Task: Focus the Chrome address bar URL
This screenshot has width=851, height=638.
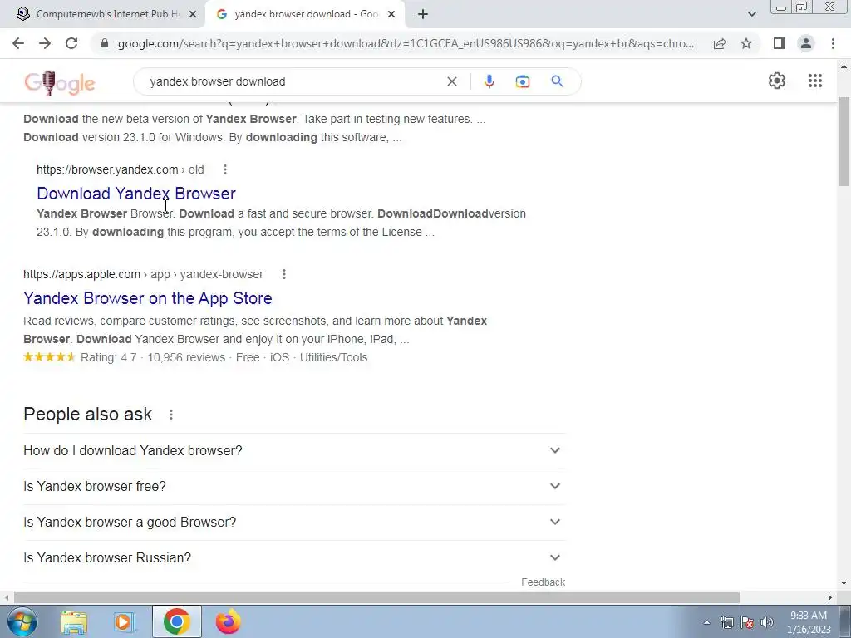Action: [x=406, y=43]
